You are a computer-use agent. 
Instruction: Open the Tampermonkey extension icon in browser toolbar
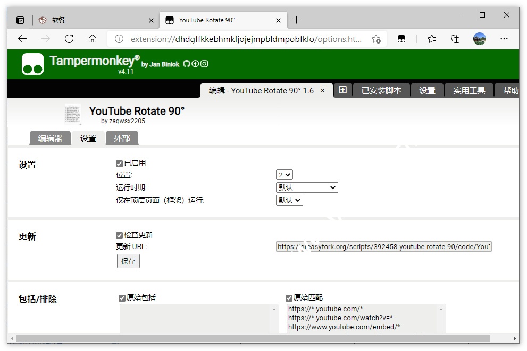click(x=402, y=38)
